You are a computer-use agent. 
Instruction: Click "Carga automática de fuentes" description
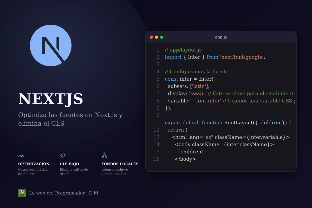click(x=33, y=172)
